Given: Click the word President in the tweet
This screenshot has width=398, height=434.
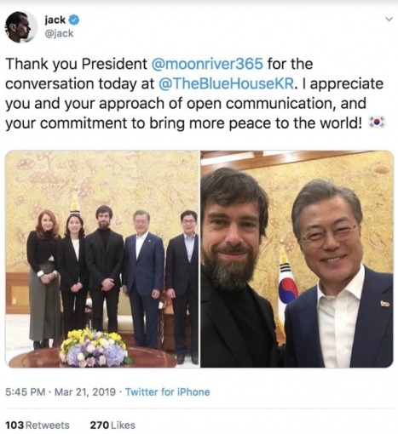Looking at the screenshot, I should click(x=114, y=64).
